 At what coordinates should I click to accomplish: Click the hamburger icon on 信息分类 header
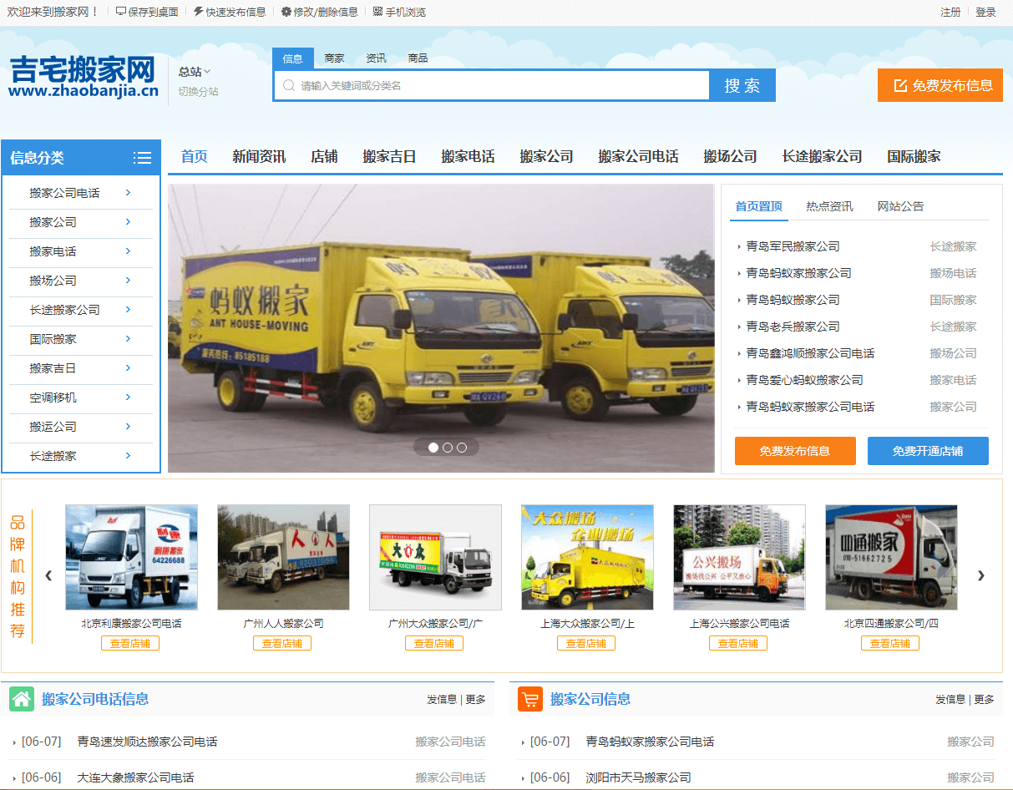[x=142, y=157]
